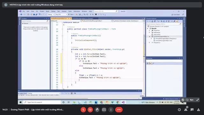The image size is (204, 115).
Task: Toggle Preview Selected Items in Solution Explorer
Action: (x=177, y=21)
